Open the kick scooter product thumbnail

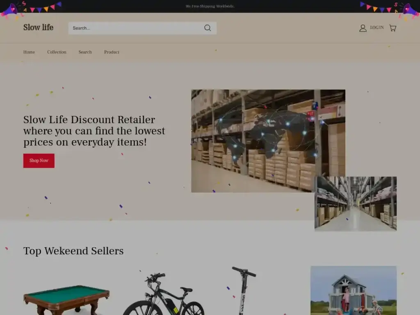point(244,291)
